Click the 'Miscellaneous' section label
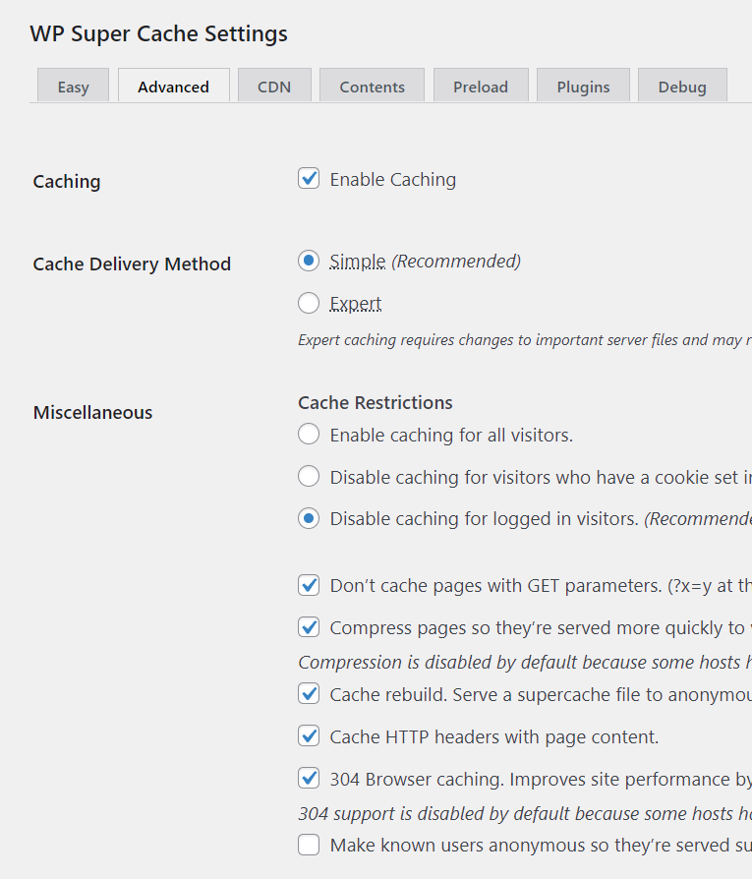Image resolution: width=752 pixels, height=879 pixels. coord(92,413)
